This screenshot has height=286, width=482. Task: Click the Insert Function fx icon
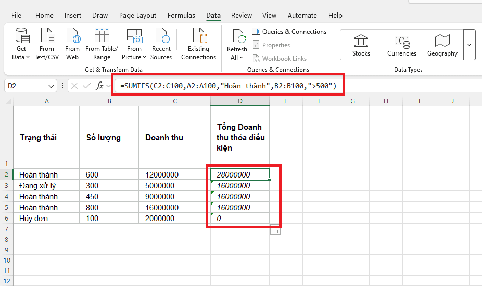pyautogui.click(x=99, y=86)
